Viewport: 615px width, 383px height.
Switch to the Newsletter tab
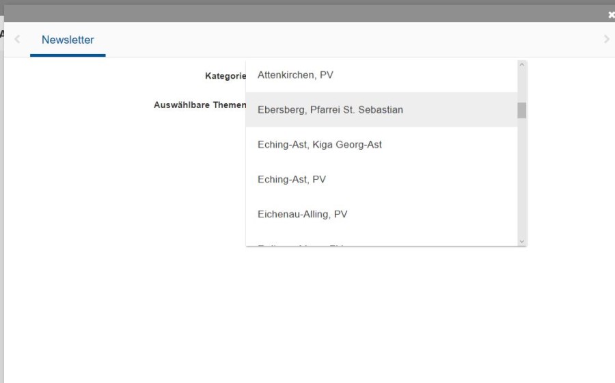coord(68,40)
